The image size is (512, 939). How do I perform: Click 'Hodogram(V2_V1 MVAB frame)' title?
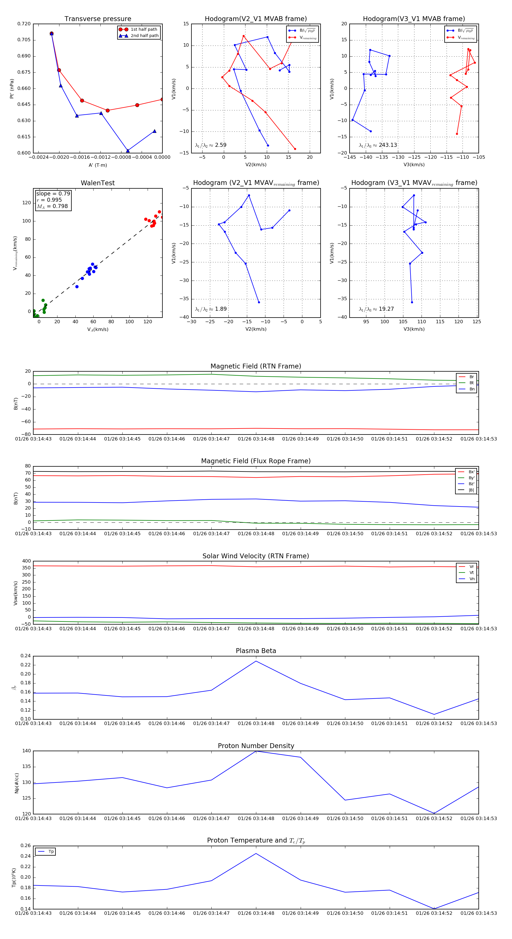click(256, 19)
